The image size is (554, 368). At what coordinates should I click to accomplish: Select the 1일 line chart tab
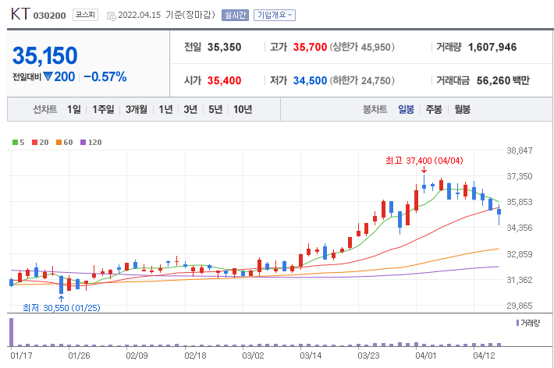pyautogui.click(x=74, y=109)
